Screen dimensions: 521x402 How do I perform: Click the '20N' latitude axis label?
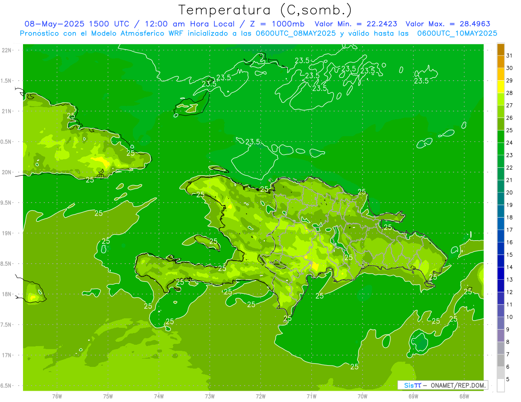pos(7,172)
